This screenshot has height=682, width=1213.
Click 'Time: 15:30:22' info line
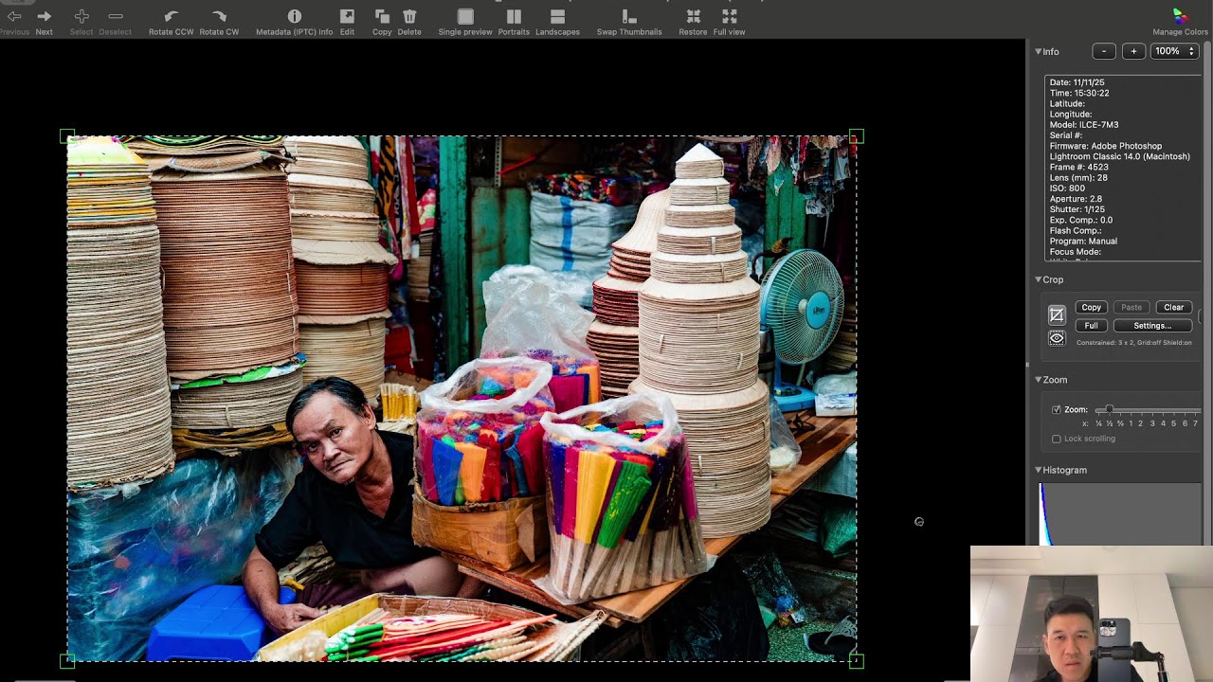point(1079,93)
